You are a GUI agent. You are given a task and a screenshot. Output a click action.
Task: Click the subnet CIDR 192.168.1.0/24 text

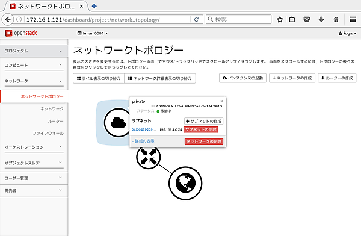(x=170, y=130)
